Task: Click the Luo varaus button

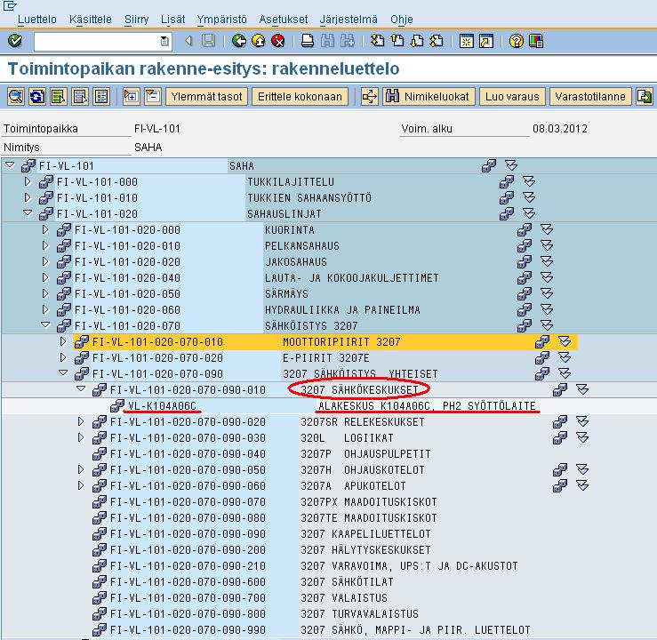Action: [512, 97]
